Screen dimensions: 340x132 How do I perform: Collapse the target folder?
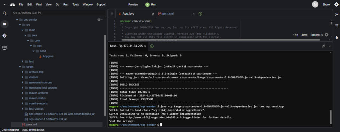(20, 66)
